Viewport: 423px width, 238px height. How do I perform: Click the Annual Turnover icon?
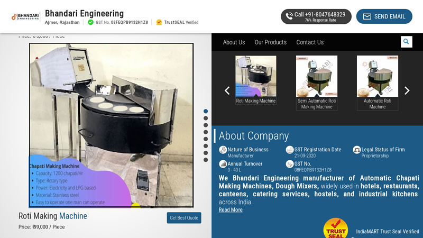coord(223,164)
